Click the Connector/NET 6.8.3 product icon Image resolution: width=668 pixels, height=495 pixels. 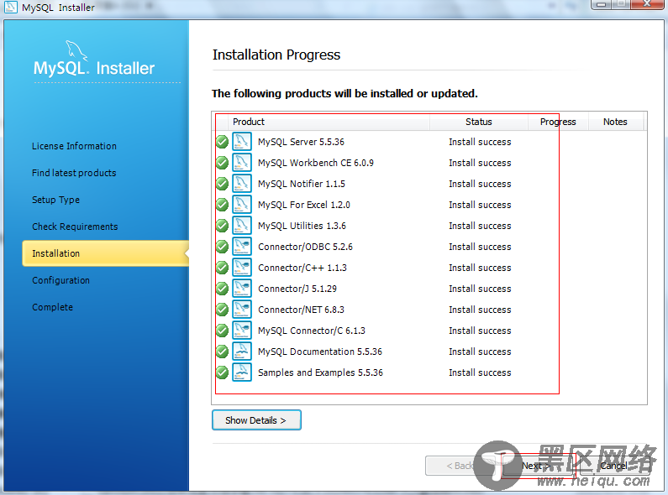point(241,310)
